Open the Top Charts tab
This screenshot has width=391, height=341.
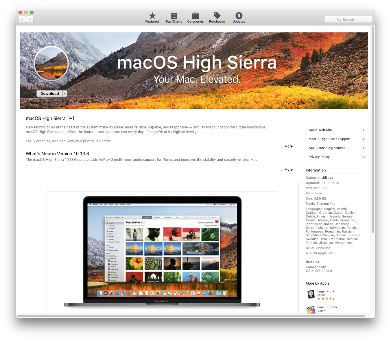[174, 18]
